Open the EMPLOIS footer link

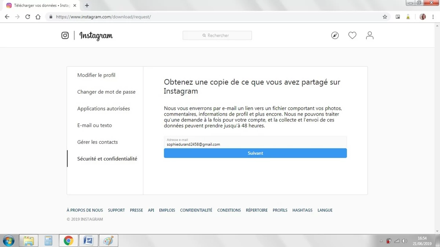tap(167, 210)
